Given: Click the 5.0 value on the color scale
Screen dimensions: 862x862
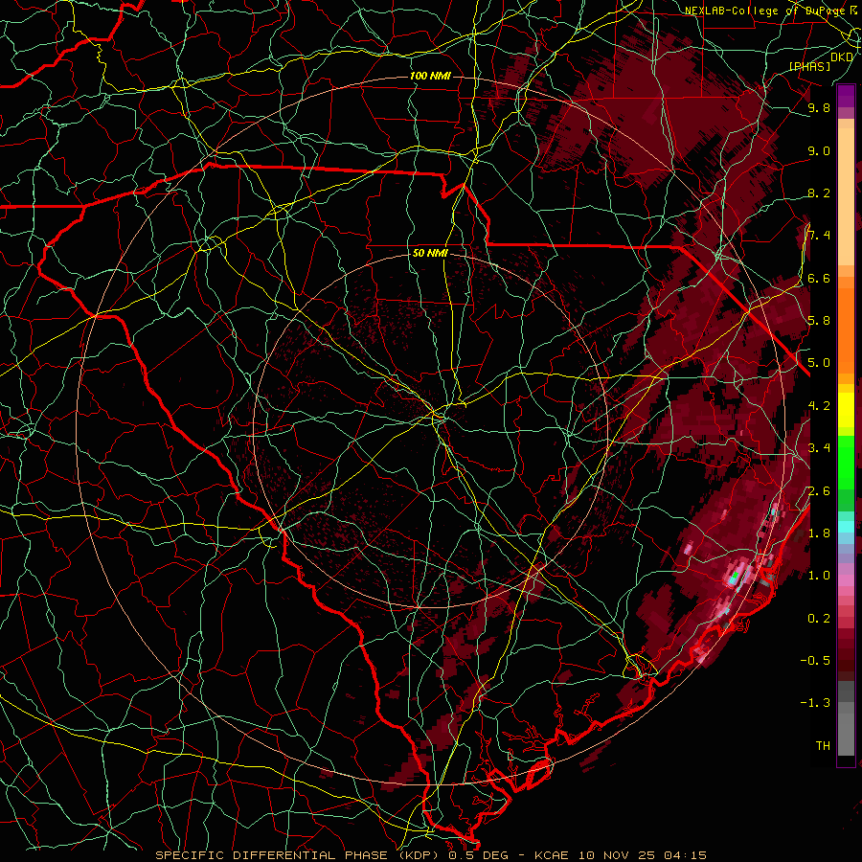Looking at the screenshot, I should (819, 363).
